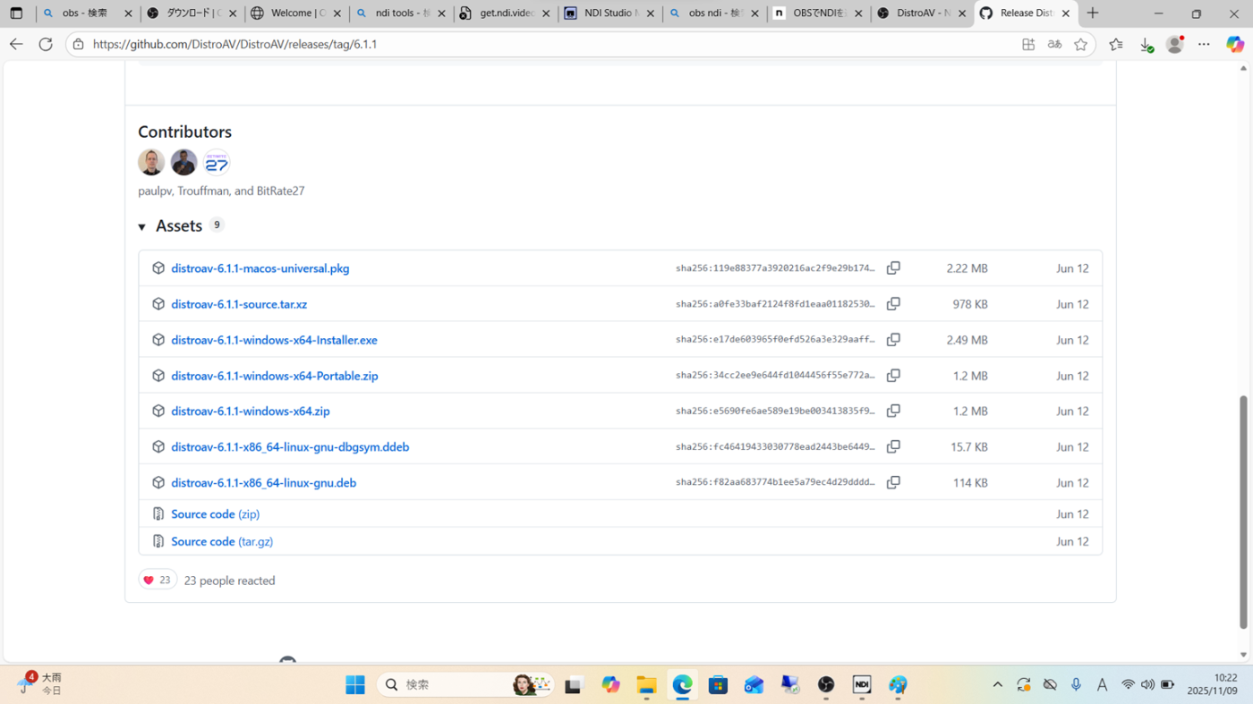Download the linux-gnu-dbgsym.ddeb package
The height and width of the screenshot is (704, 1253).
coord(290,446)
